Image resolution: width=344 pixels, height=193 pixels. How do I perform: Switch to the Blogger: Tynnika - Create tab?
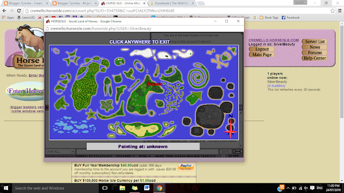(x=25, y=3)
